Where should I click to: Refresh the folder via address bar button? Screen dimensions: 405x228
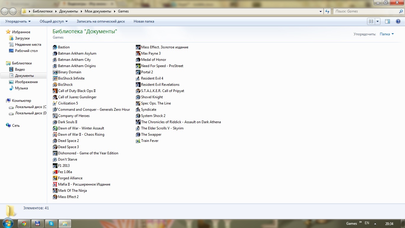tap(327, 11)
